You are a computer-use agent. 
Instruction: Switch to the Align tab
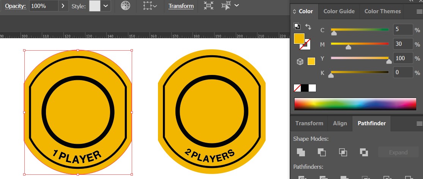pos(340,123)
